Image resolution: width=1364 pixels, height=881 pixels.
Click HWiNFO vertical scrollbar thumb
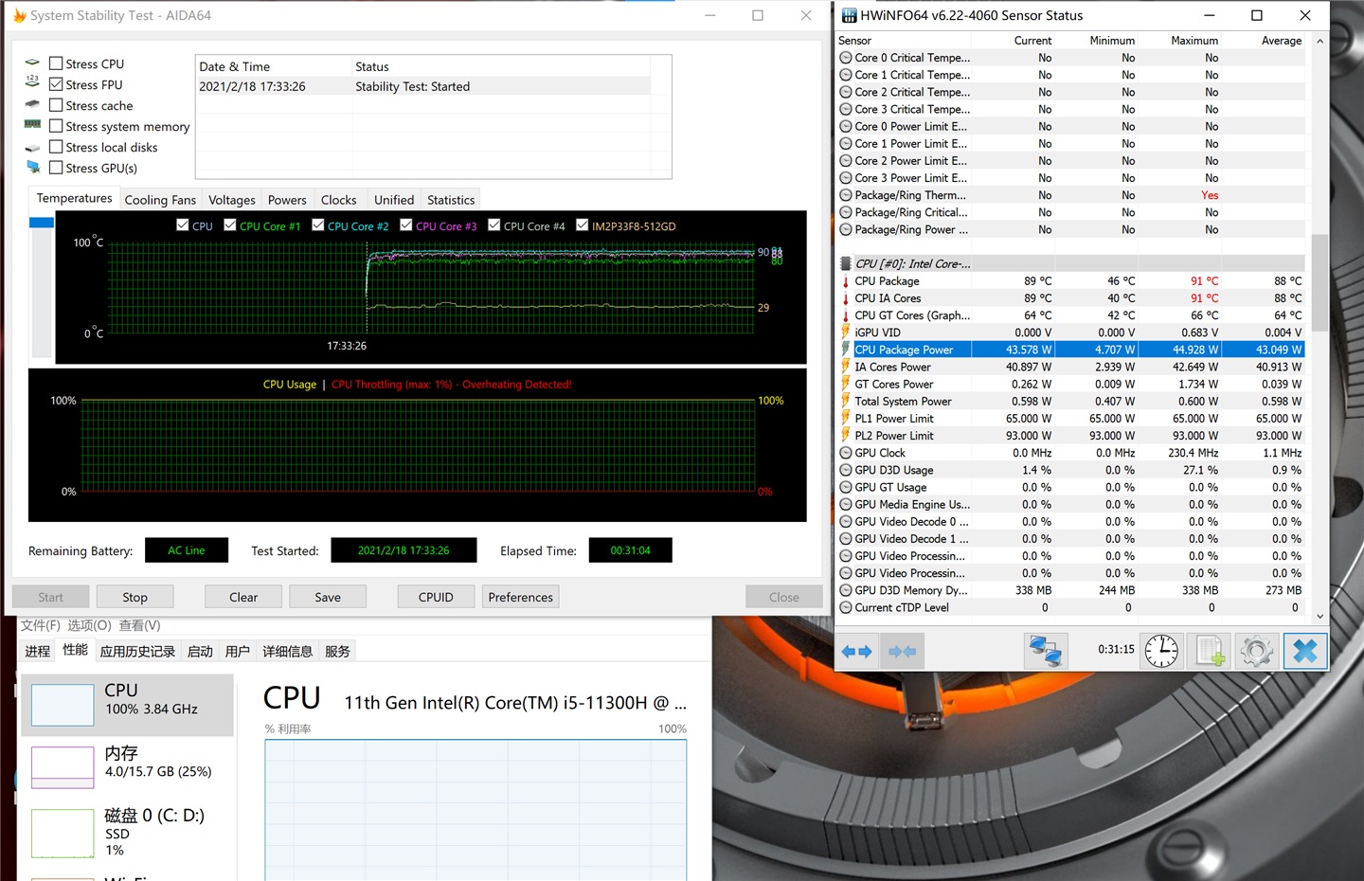[1319, 282]
